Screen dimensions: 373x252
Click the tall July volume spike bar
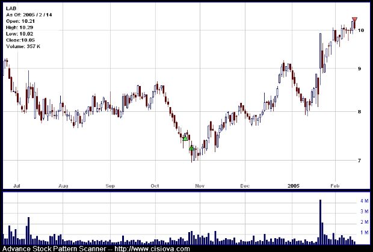(28, 230)
